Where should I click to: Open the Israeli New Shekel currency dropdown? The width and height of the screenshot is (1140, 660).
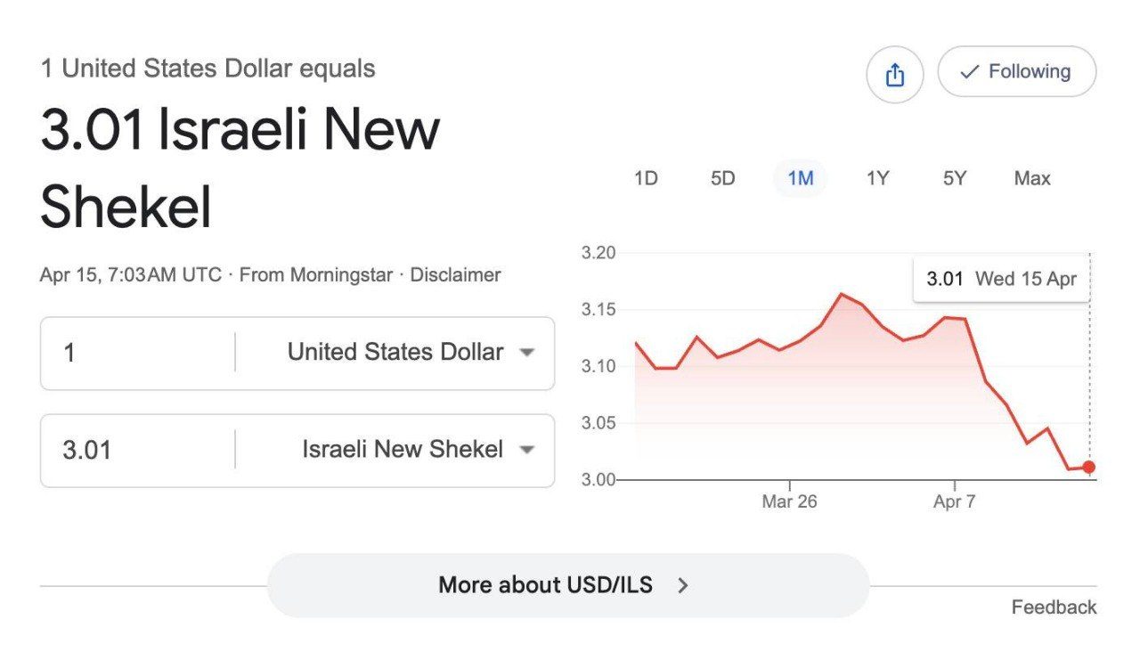pos(418,450)
